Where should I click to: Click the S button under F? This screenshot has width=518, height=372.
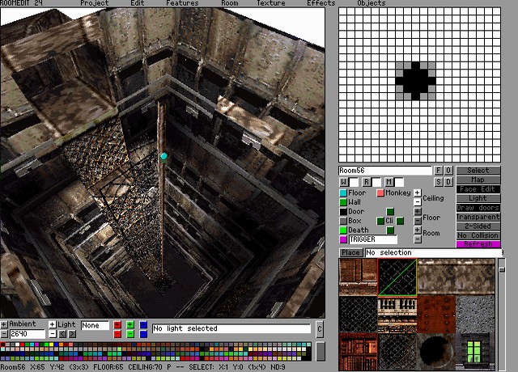[x=439, y=182]
